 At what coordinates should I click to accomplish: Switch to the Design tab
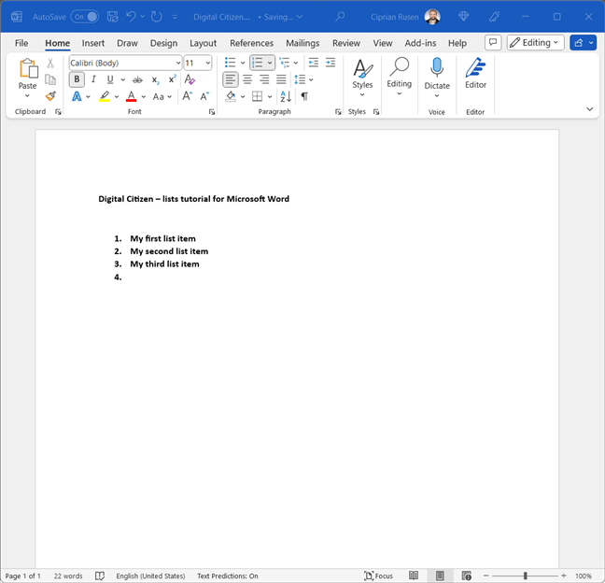click(x=163, y=43)
